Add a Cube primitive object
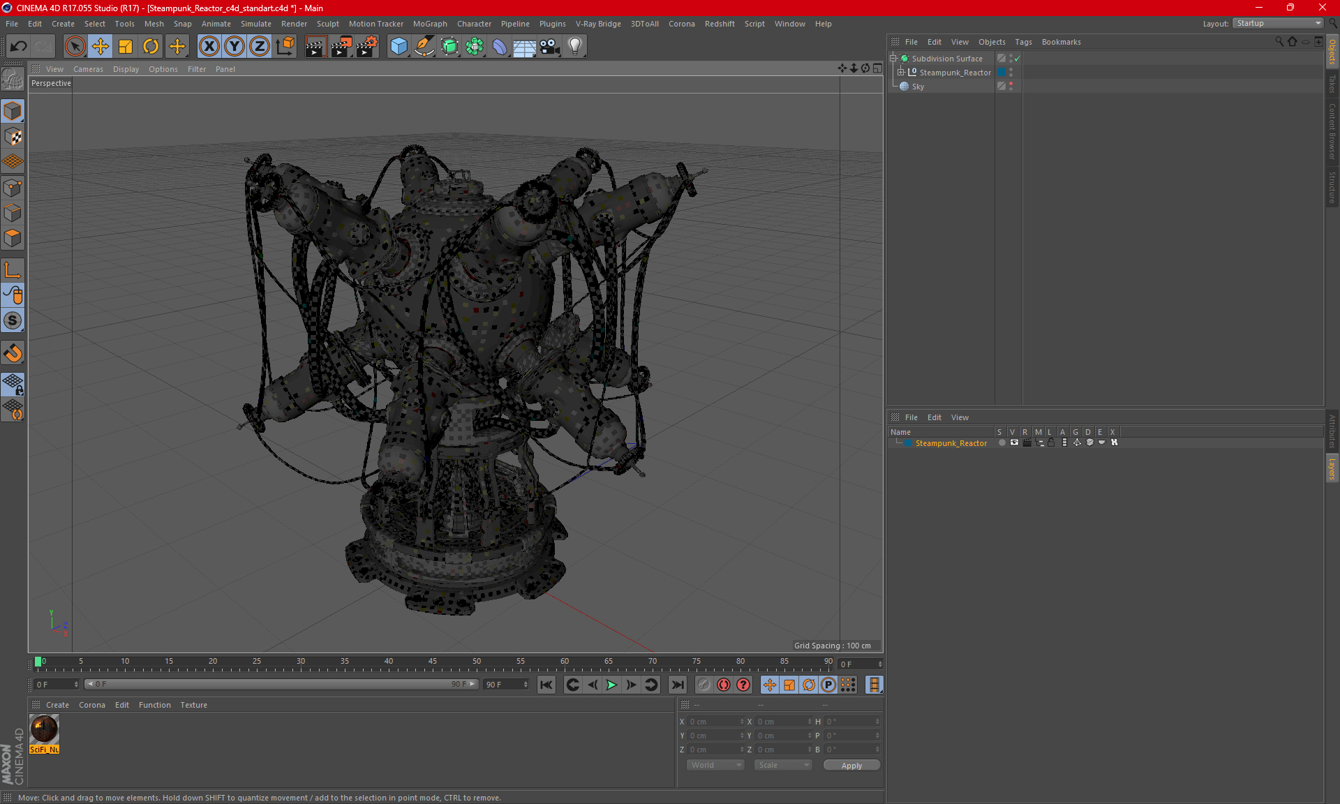 (x=399, y=47)
